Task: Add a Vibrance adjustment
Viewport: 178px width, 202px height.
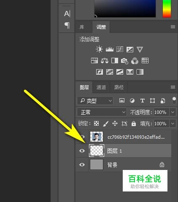Action: [x=140, y=49]
